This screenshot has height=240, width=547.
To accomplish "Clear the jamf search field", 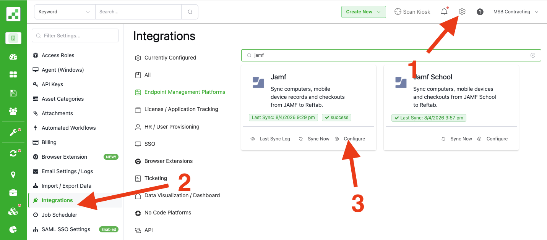I will coord(533,55).
